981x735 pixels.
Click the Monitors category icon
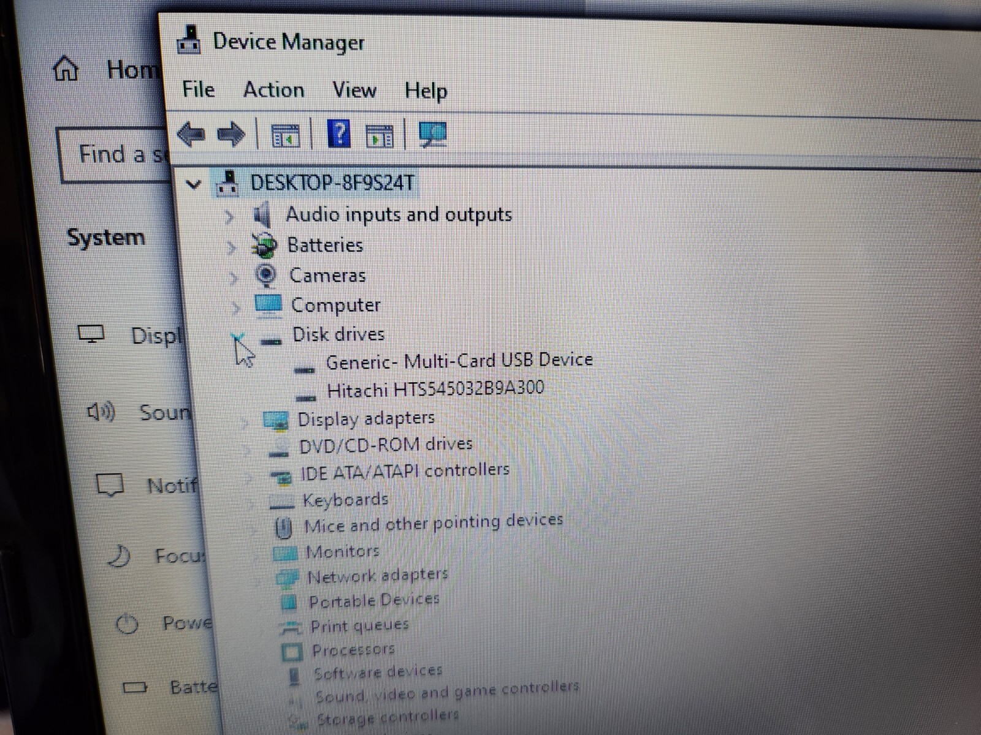tap(284, 553)
